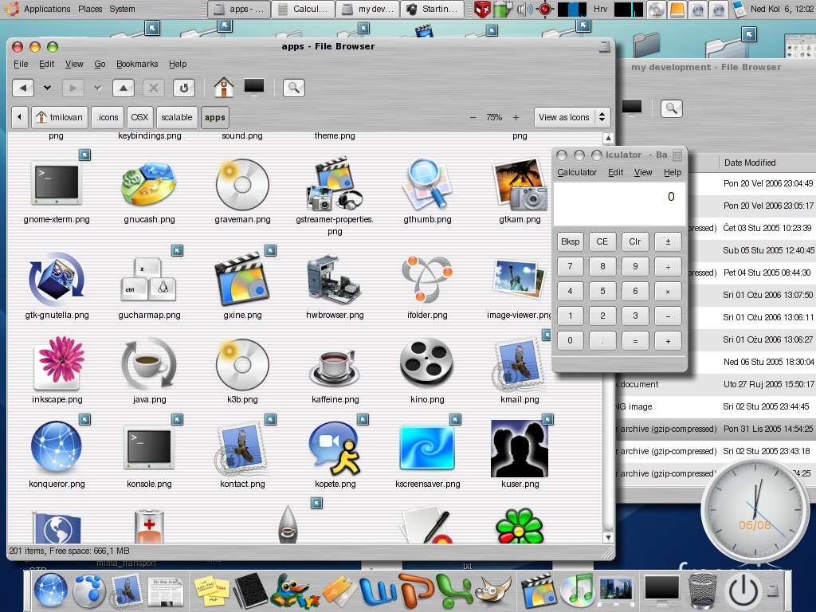
Task: Open the GIMP icon in the dock
Action: (x=493, y=591)
